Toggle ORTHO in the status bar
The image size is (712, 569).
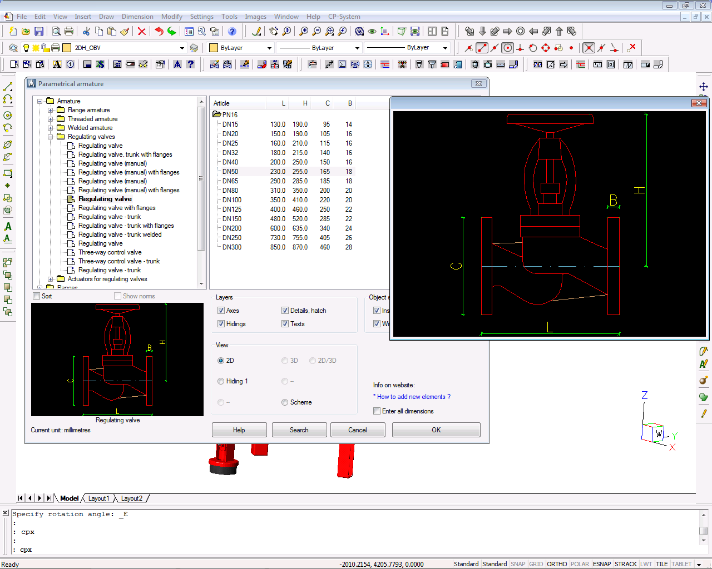pyautogui.click(x=557, y=564)
